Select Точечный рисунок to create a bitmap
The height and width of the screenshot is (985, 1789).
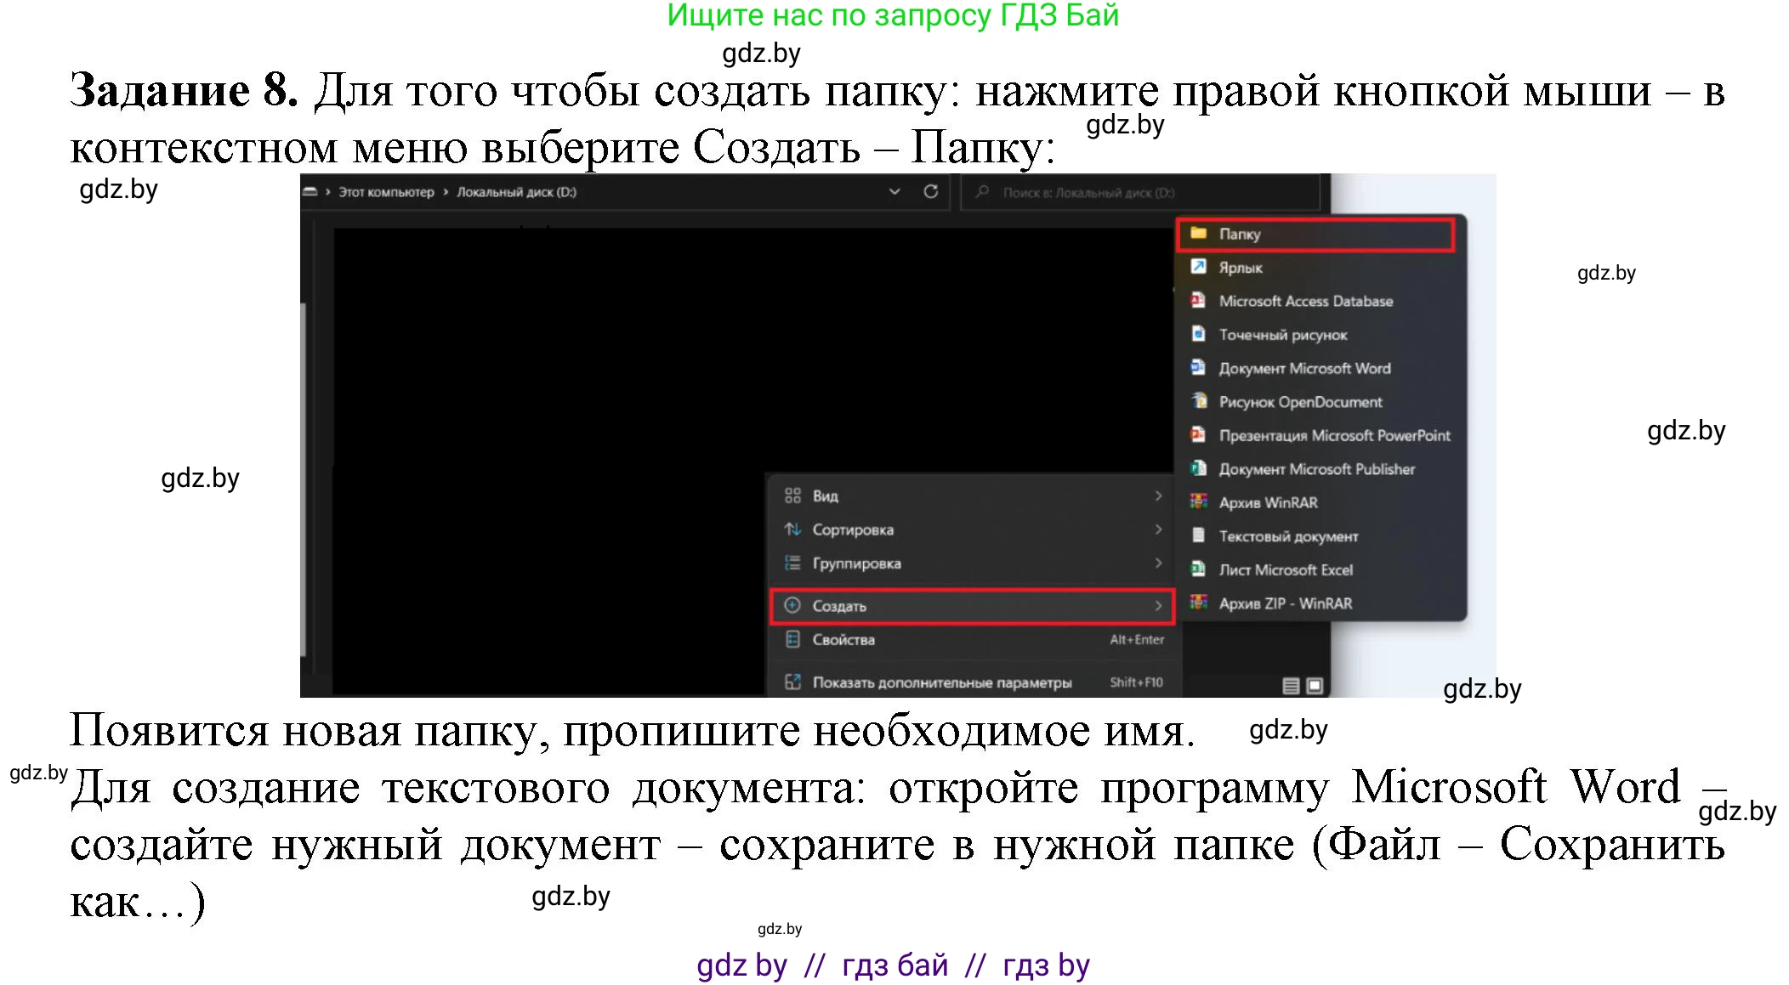[x=1281, y=335]
